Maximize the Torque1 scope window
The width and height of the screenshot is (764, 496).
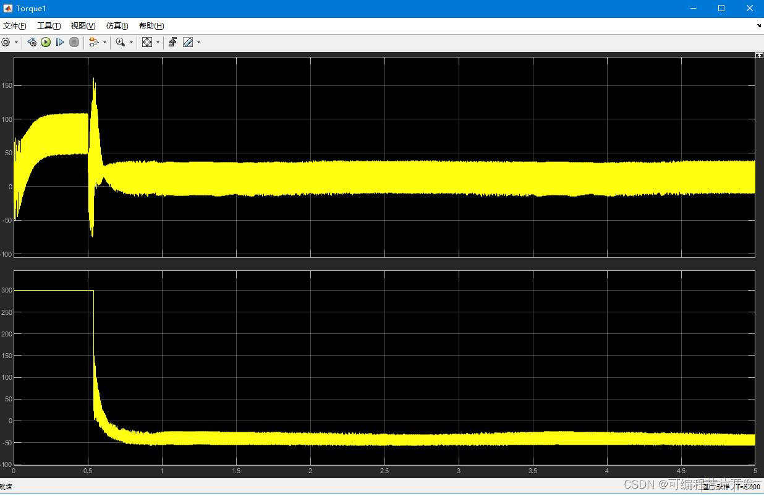721,9
